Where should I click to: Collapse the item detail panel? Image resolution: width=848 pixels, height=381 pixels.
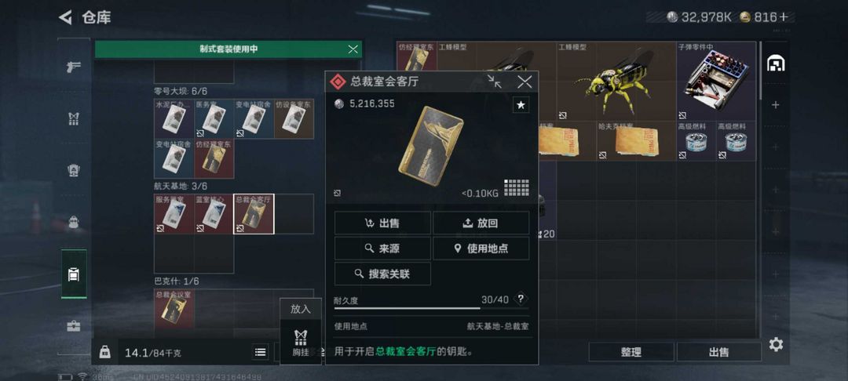pos(495,82)
